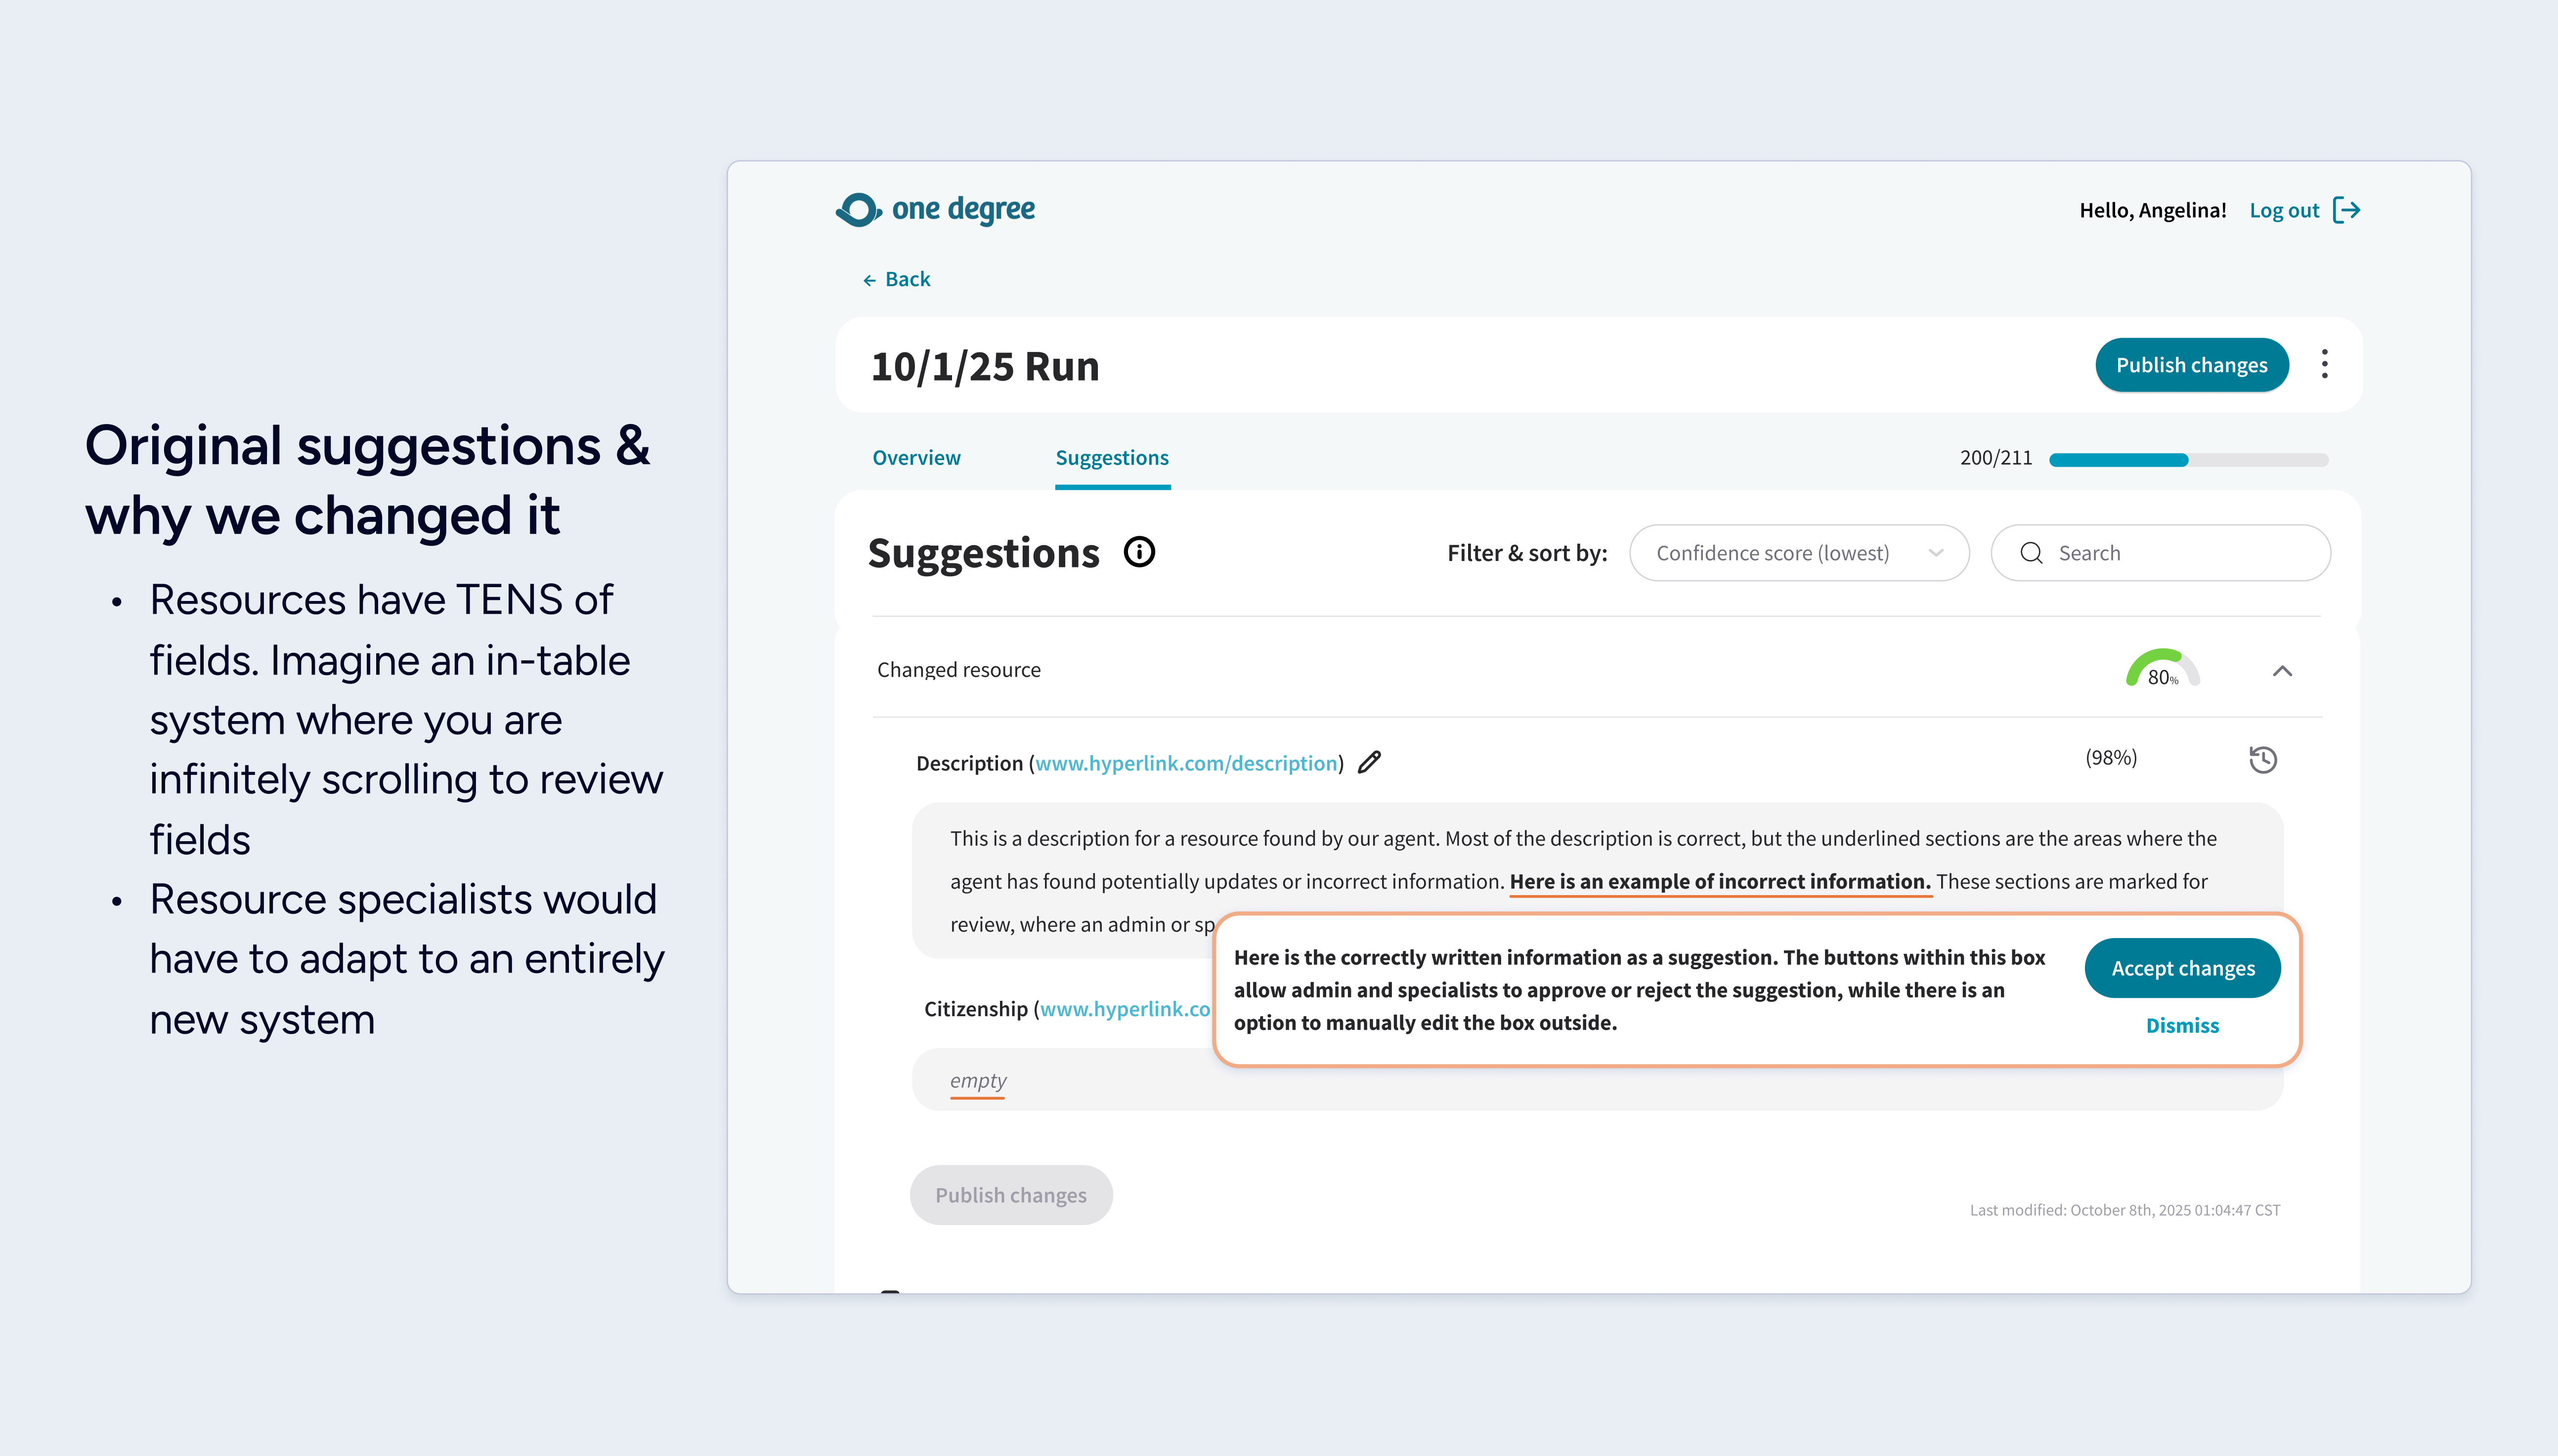The width and height of the screenshot is (2558, 1456).
Task: Click the Filter & sort by label
Action: tap(1526, 553)
